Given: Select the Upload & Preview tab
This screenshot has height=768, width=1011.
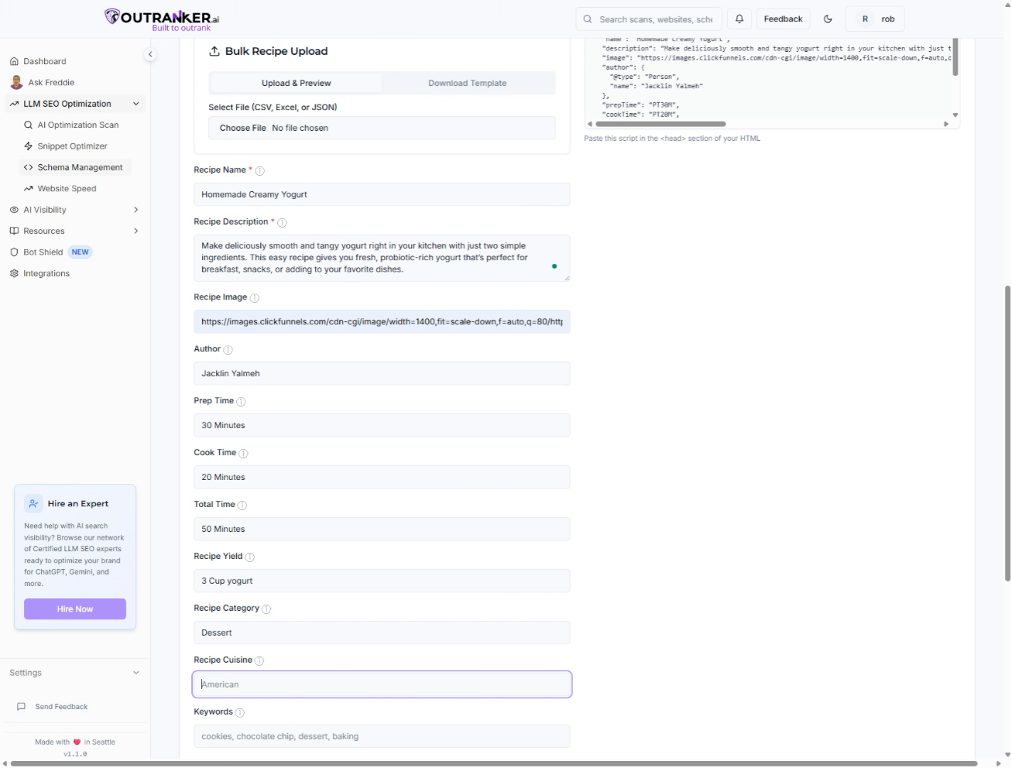Looking at the screenshot, I should [296, 83].
